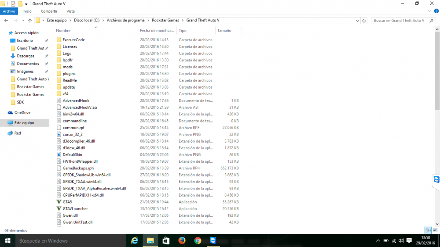Click the TeamViewer side panel tab
Image resolution: width=440 pixels, height=247 pixels.
[x=436, y=179]
